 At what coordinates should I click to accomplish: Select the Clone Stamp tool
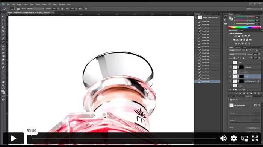coord(3,46)
